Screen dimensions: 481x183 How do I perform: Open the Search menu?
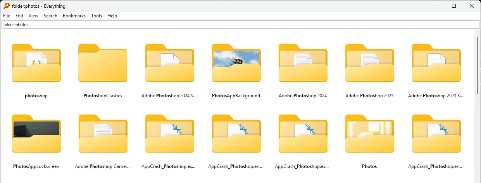coord(50,16)
